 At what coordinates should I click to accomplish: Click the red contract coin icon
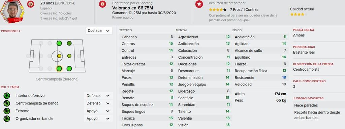(x=102, y=4)
